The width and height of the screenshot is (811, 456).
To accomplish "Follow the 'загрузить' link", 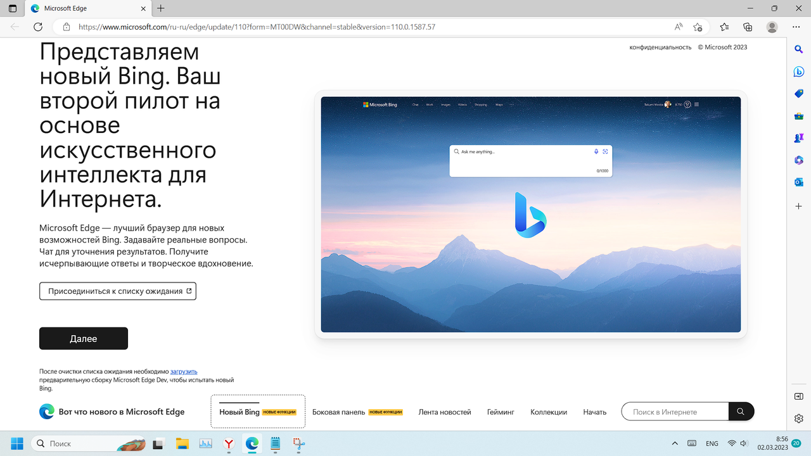I will pyautogui.click(x=184, y=371).
